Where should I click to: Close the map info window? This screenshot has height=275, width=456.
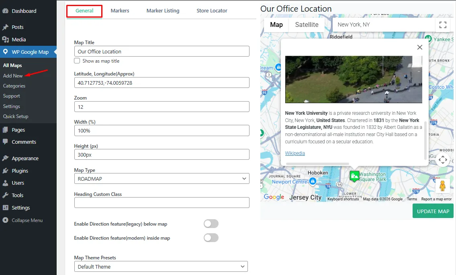(x=420, y=47)
